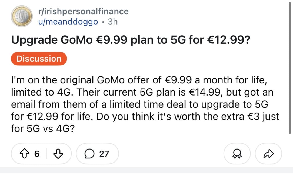Click the dot separator before 3h
This screenshot has width=293, height=176.
click(x=103, y=22)
